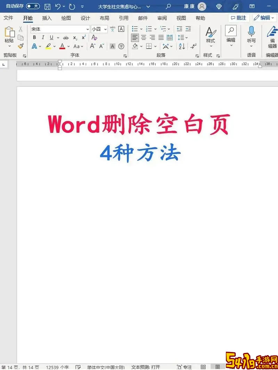Toggle Bold formatting

click(34, 37)
